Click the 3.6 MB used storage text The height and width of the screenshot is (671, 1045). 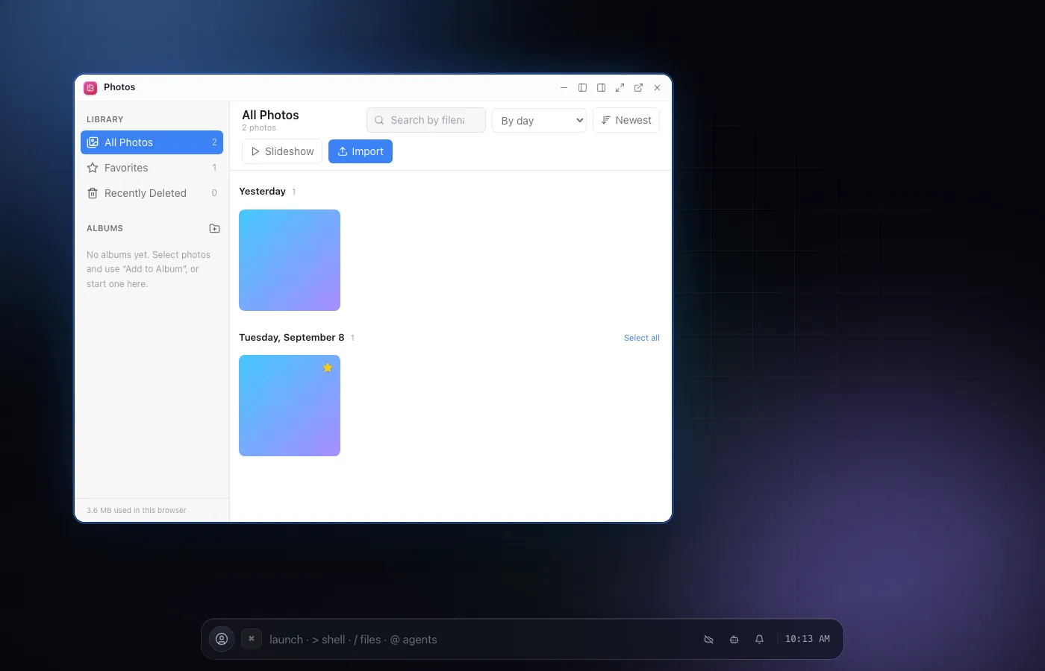click(x=137, y=511)
